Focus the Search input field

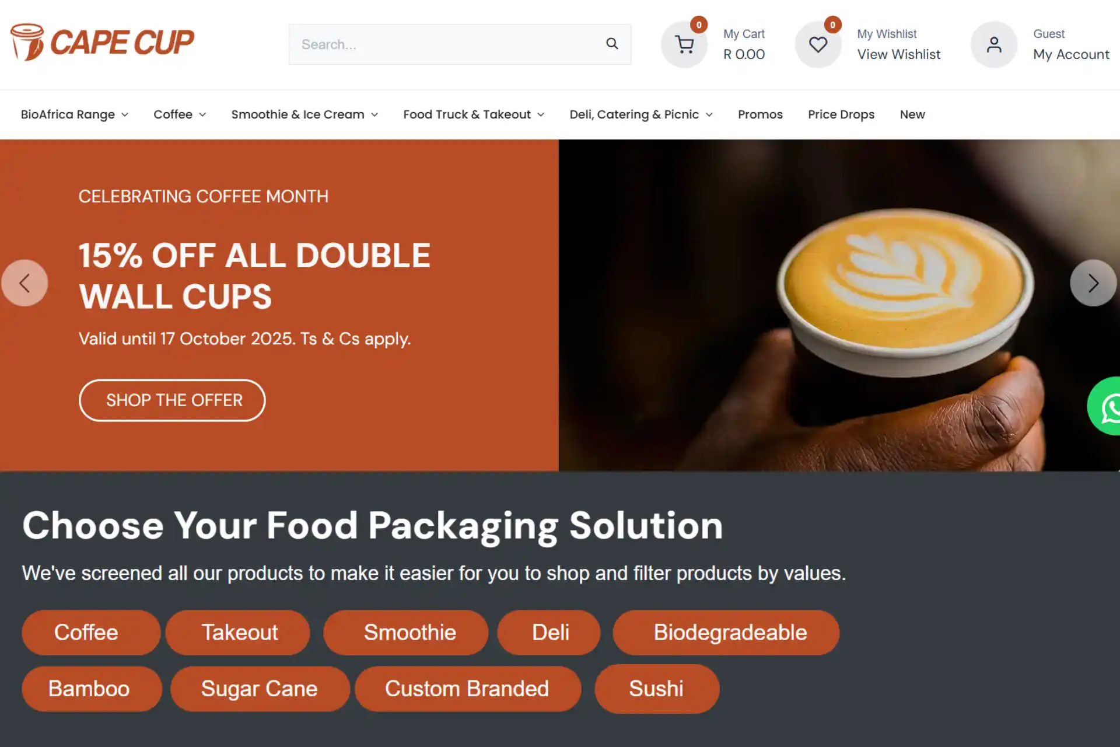click(x=446, y=44)
